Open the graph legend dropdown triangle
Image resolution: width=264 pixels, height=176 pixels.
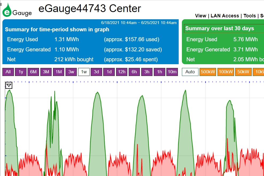click(9, 85)
